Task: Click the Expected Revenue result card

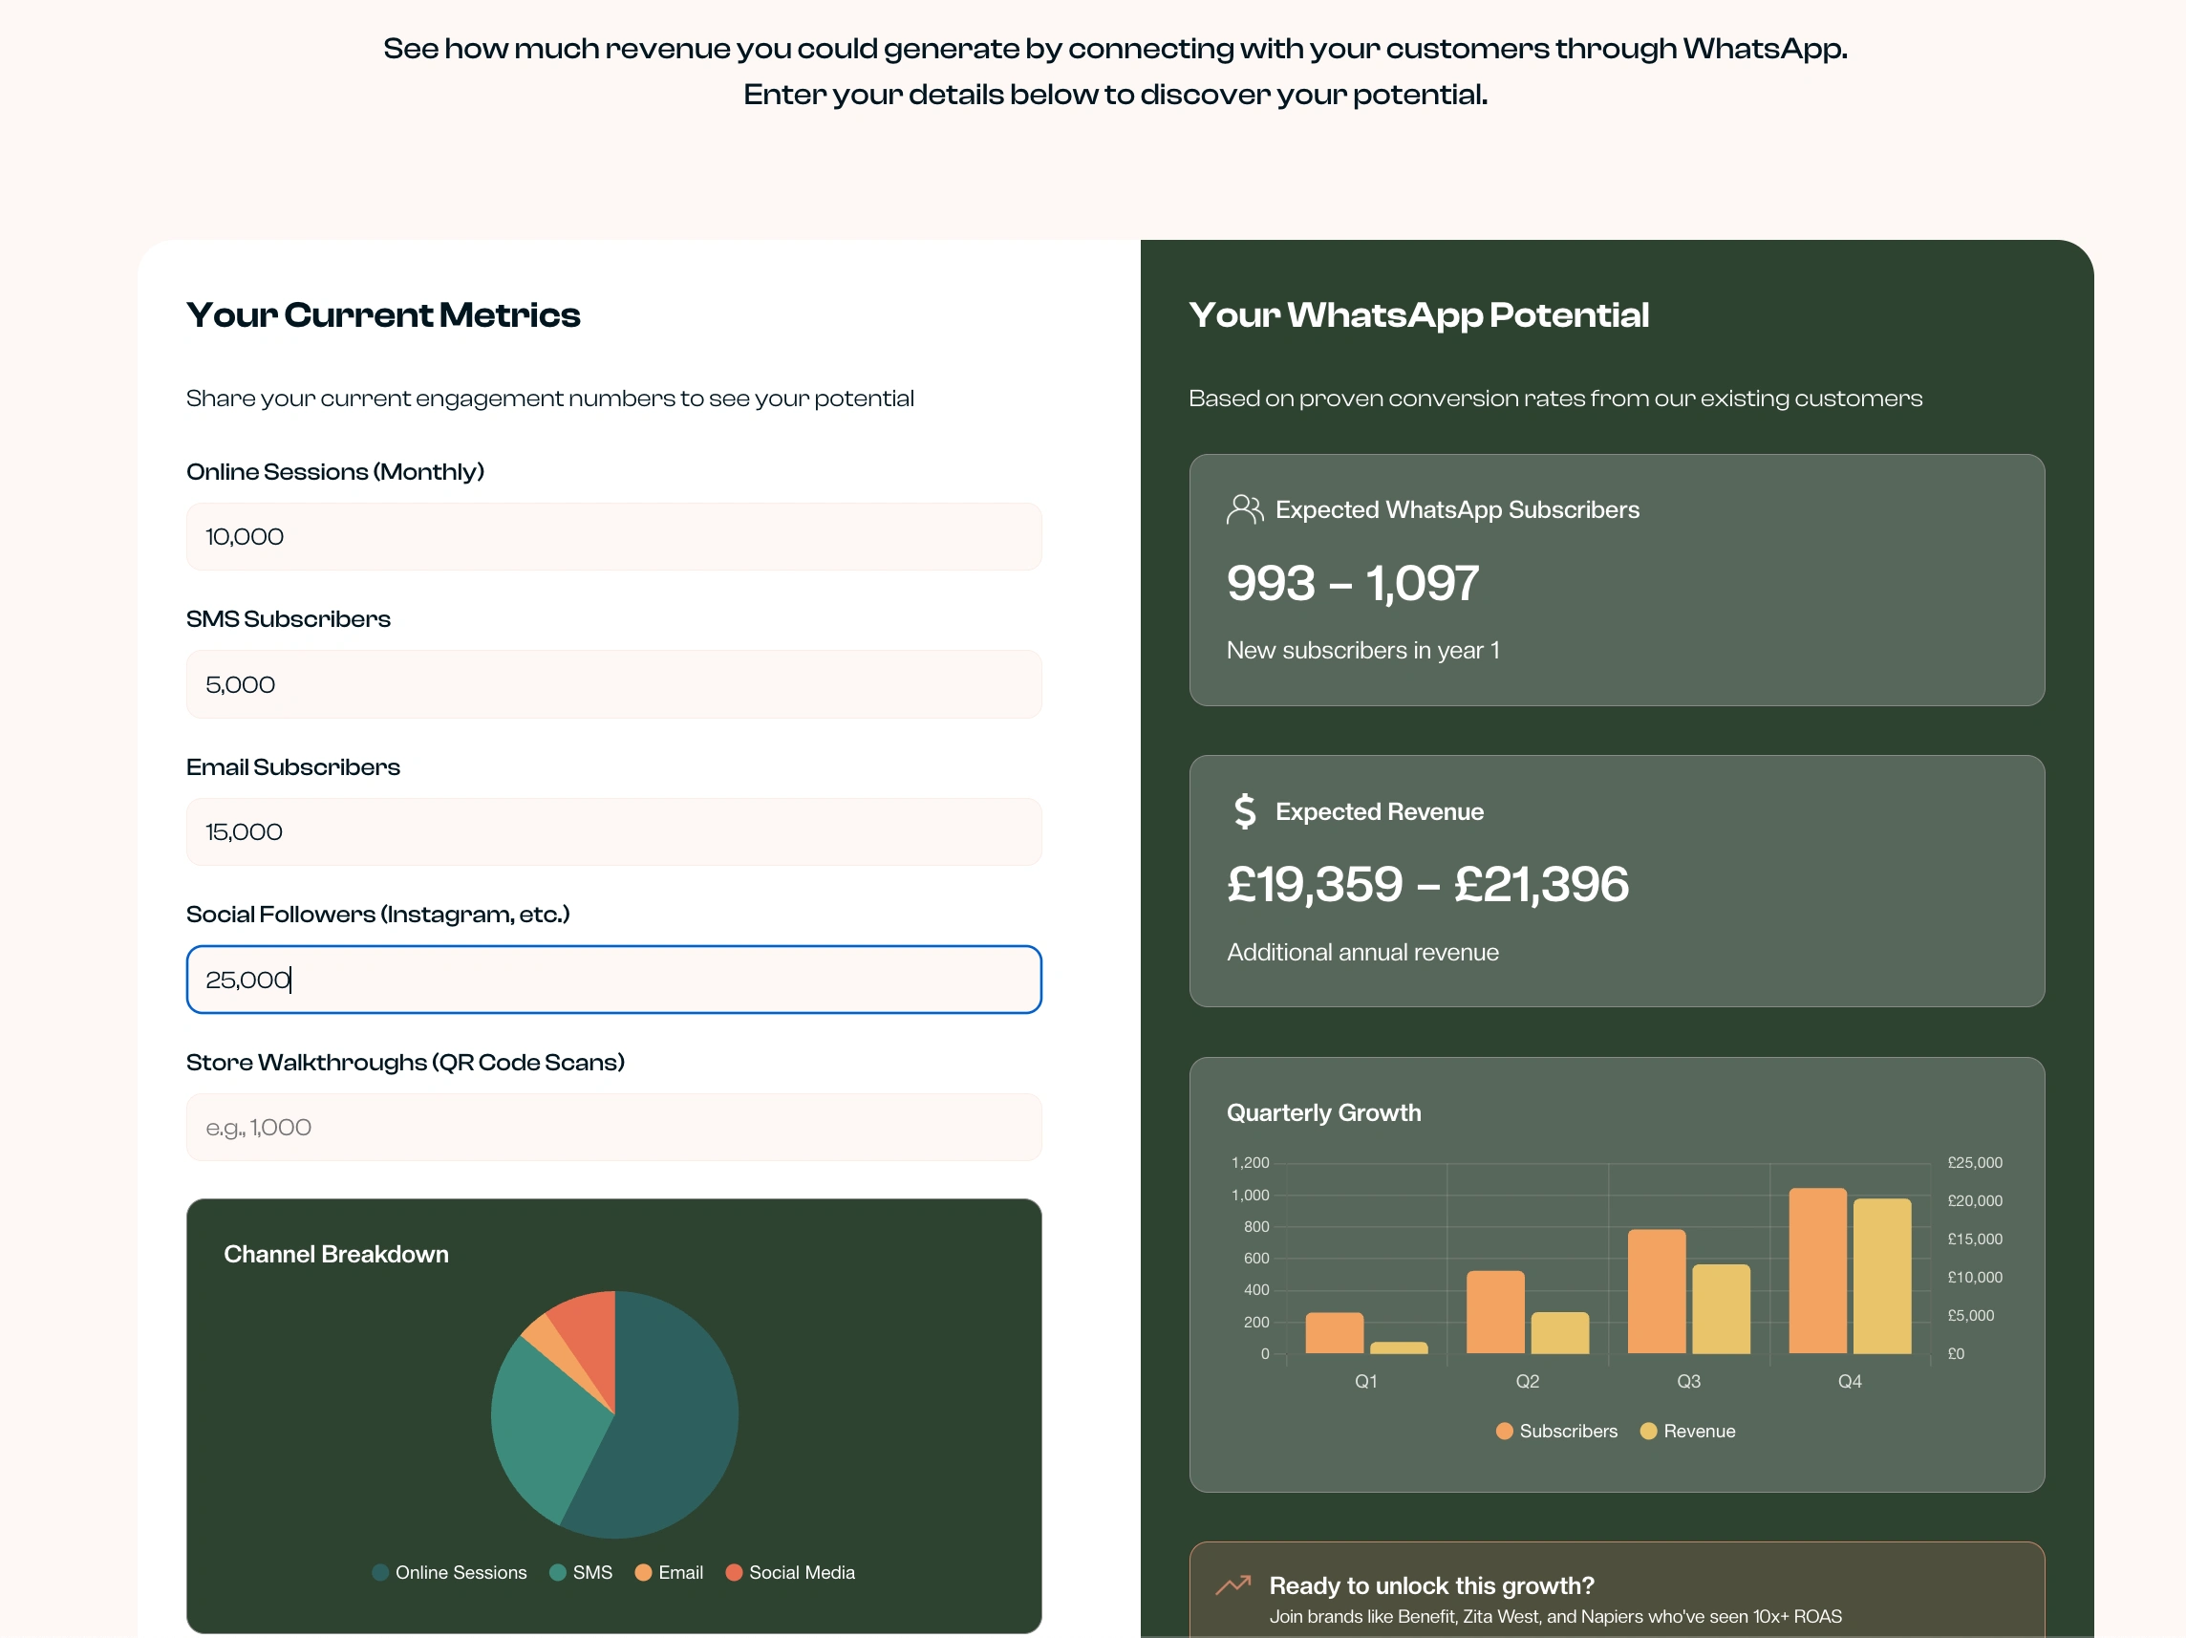Action: (1616, 881)
